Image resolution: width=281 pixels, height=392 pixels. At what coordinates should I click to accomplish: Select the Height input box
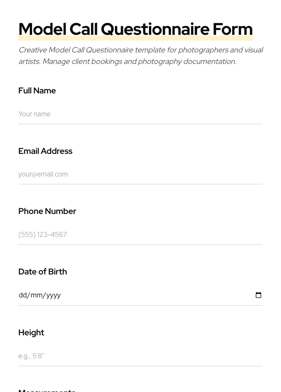coord(140,356)
